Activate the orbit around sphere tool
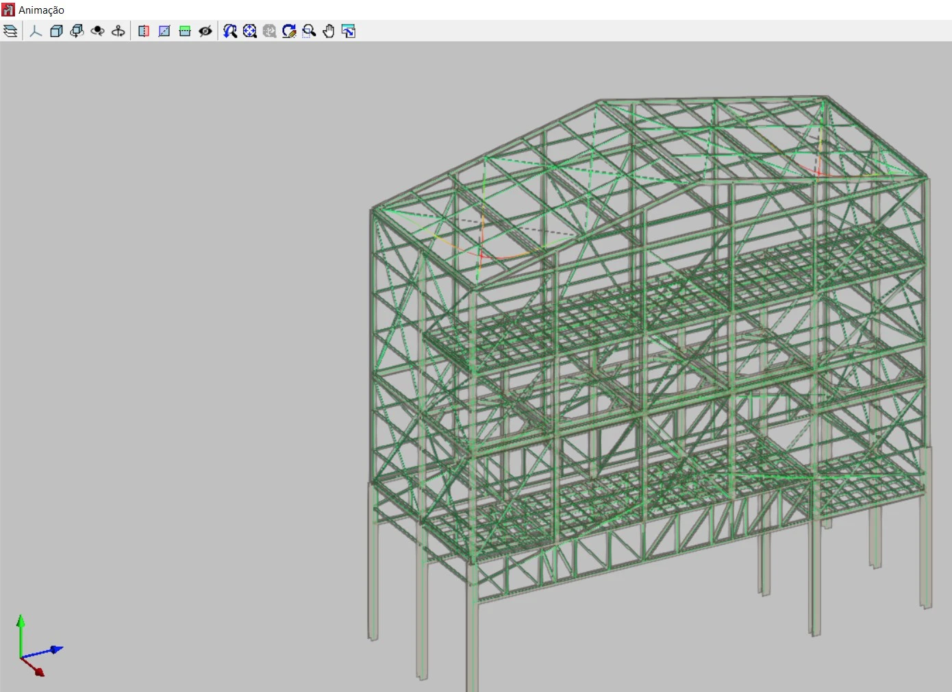The image size is (952, 692). point(97,31)
